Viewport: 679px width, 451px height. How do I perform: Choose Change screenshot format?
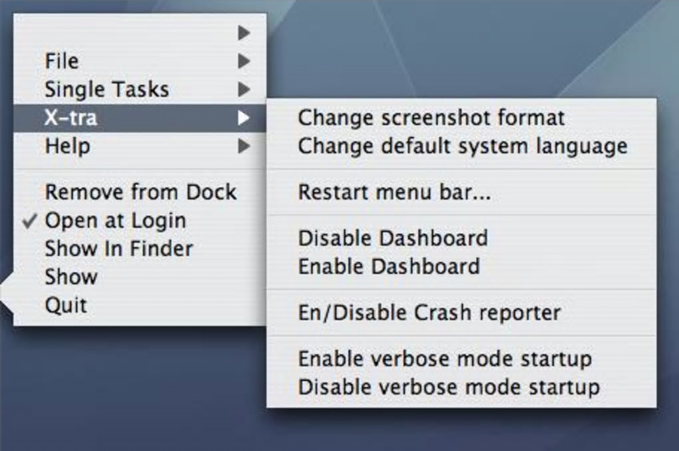pyautogui.click(x=431, y=118)
